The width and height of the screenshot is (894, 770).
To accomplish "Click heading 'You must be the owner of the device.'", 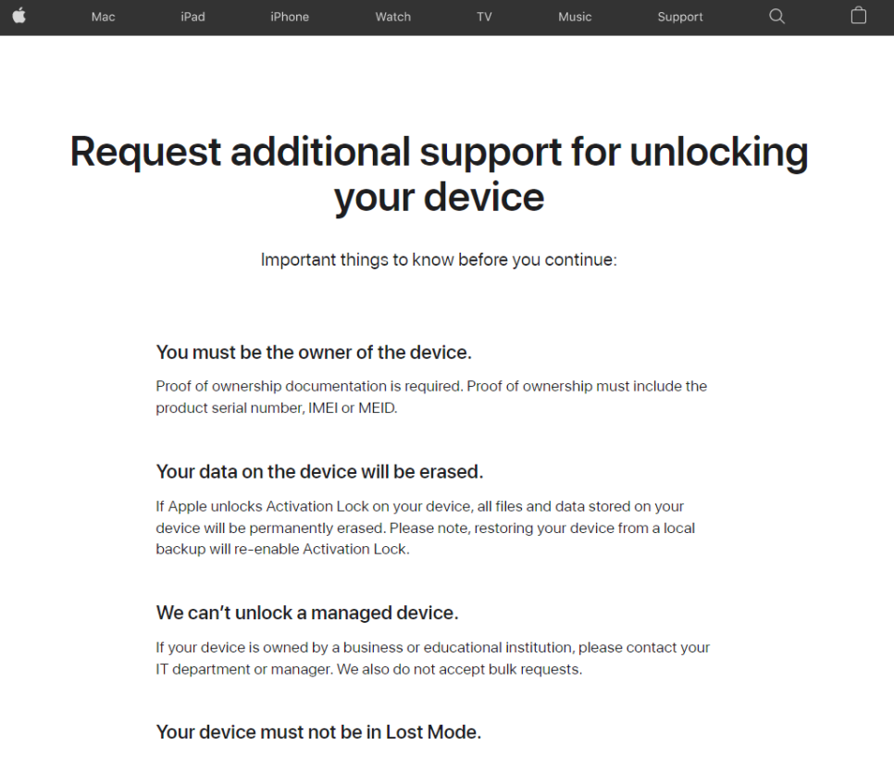I will pos(314,353).
